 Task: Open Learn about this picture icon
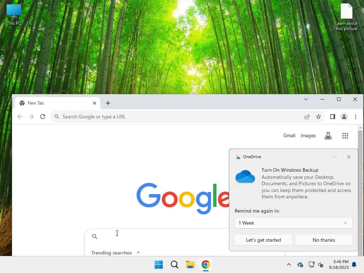(346, 17)
